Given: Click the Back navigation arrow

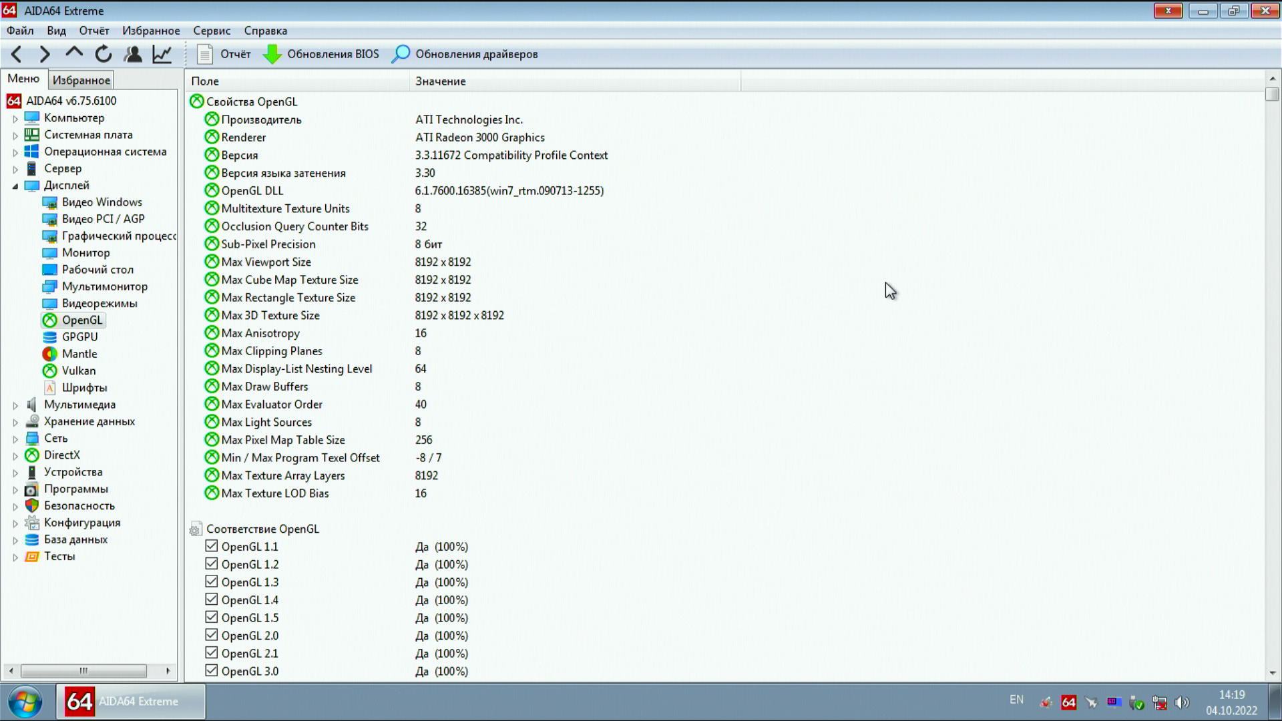Looking at the screenshot, I should point(17,54).
